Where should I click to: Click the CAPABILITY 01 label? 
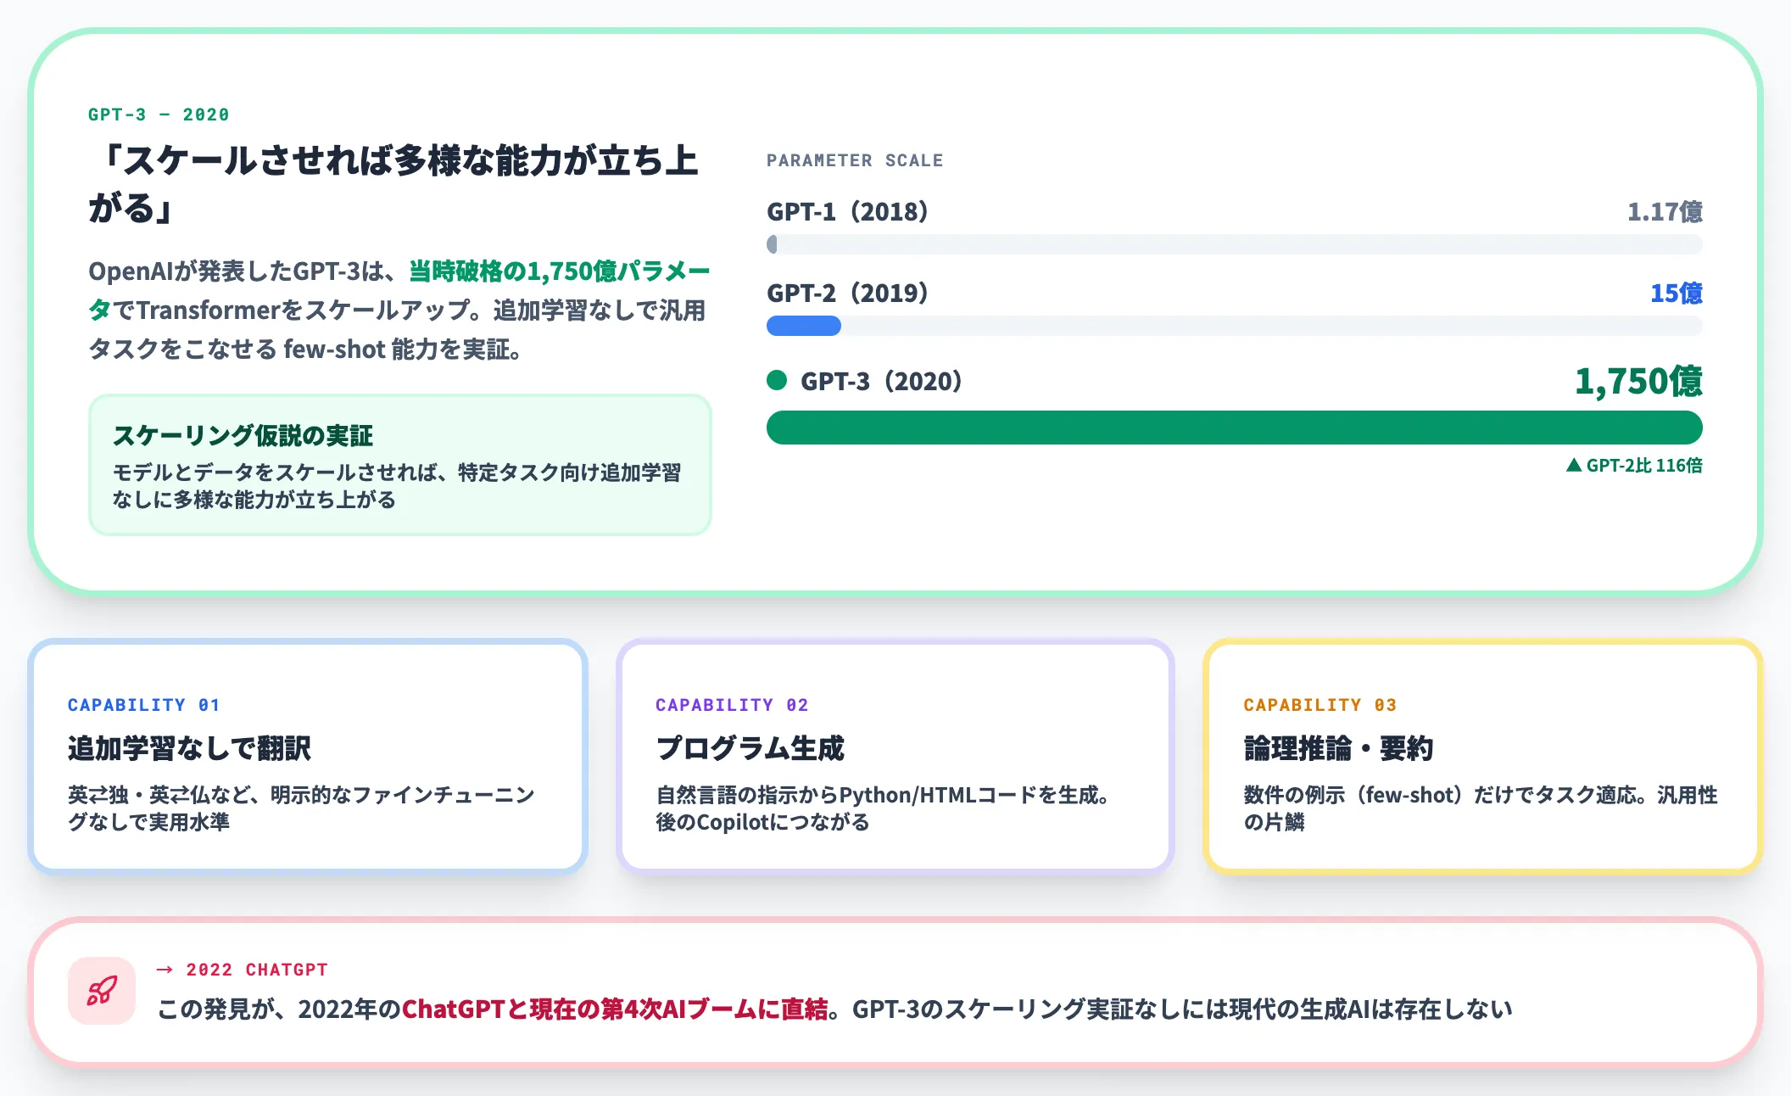click(144, 705)
